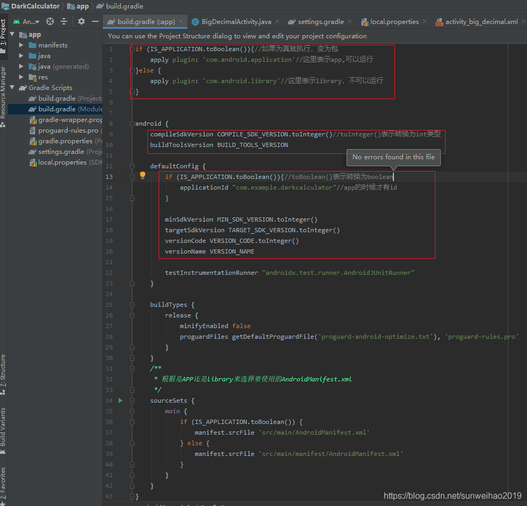Expand the java (generated) folder

point(21,66)
